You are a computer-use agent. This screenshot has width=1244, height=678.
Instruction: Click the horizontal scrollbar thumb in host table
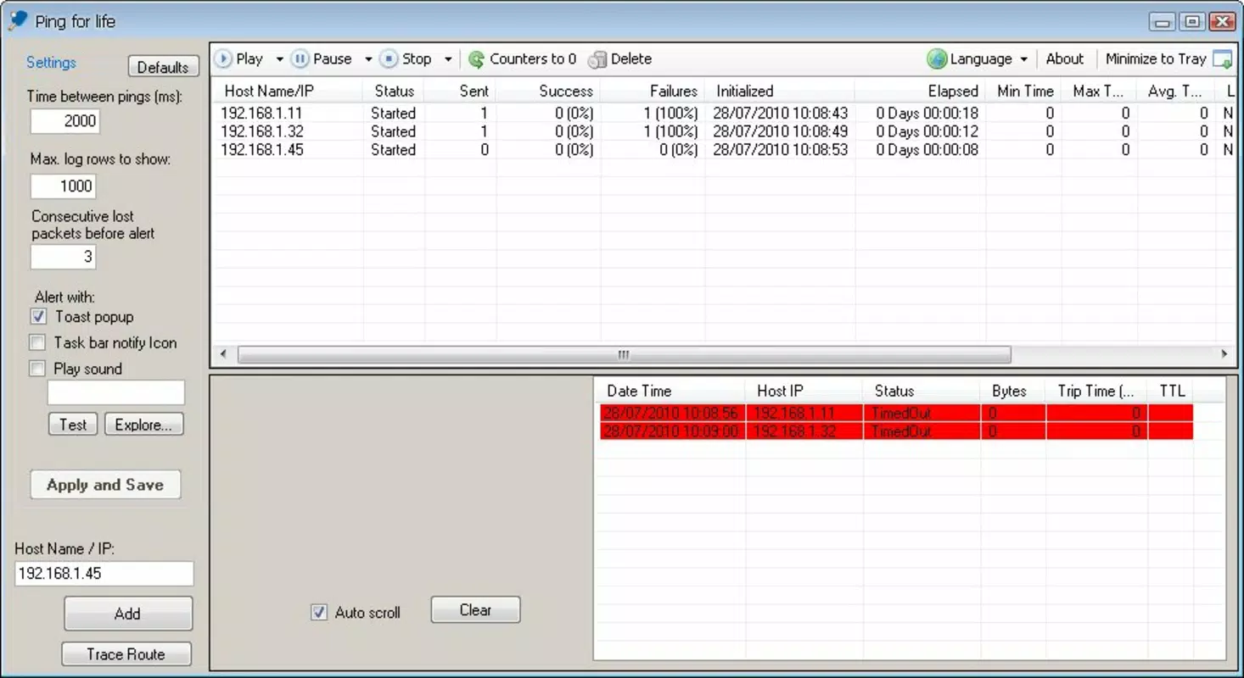coord(624,354)
